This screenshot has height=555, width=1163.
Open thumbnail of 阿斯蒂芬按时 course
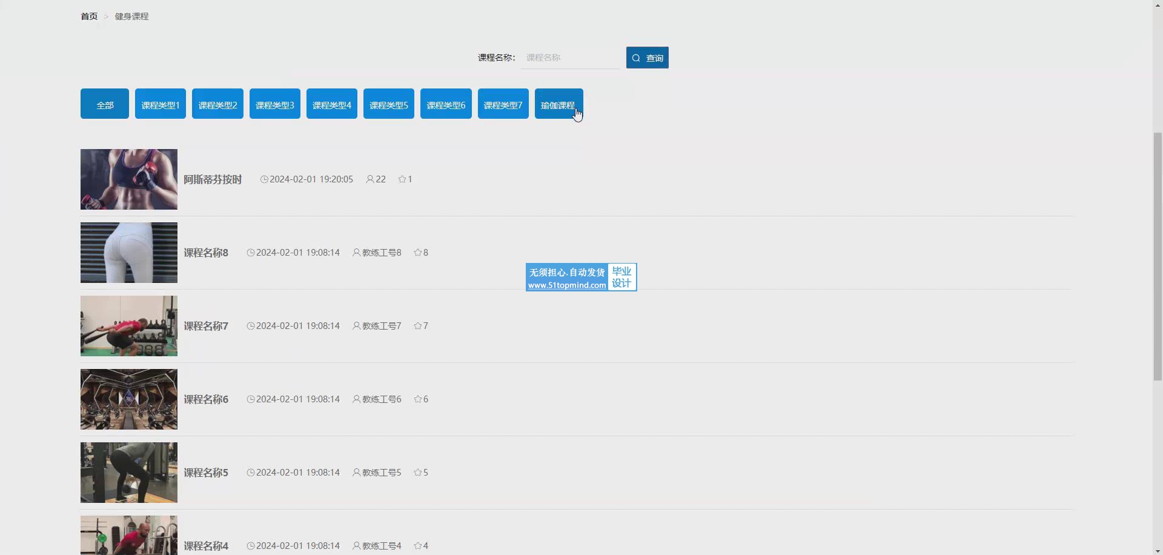coord(129,179)
